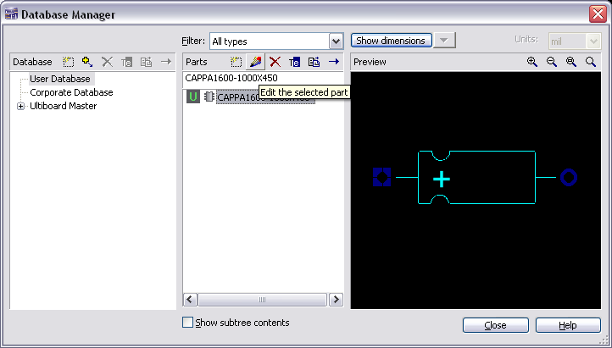Click the new part icon in Parts toolbar

(x=236, y=62)
